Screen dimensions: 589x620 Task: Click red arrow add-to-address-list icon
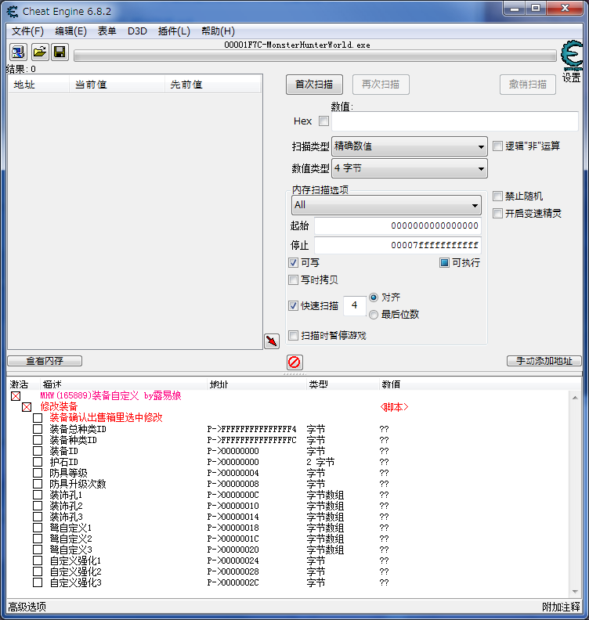coord(272,341)
